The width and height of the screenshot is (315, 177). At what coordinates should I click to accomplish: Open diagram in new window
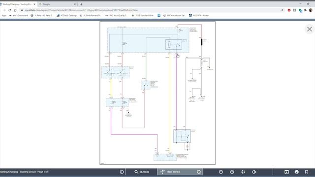coord(286,172)
